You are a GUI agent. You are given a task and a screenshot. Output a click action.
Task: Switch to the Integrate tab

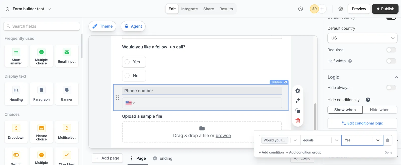189,9
